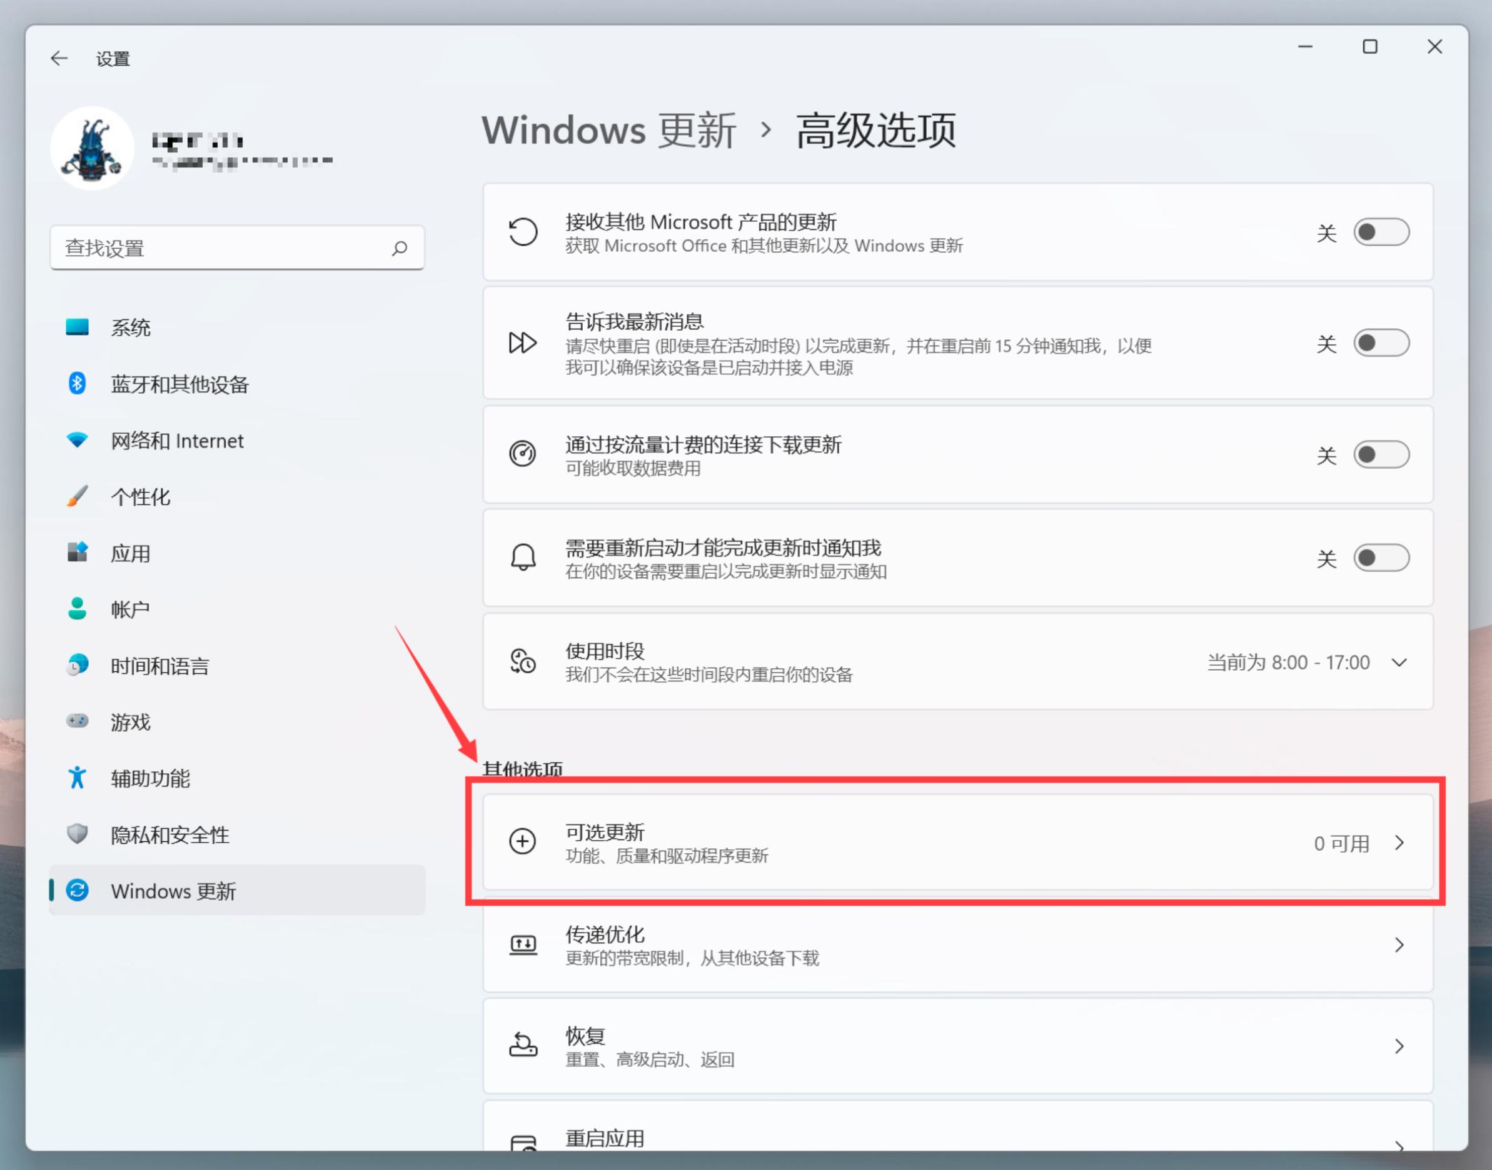Click the back arrow button
Viewport: 1492px width, 1170px height.
click(x=59, y=58)
